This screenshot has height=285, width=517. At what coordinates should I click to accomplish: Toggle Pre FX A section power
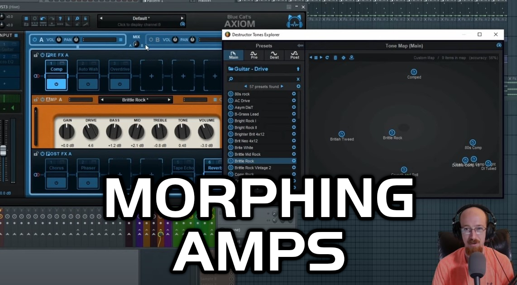click(42, 55)
